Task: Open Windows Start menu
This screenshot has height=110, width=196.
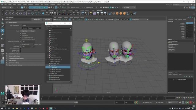Action: tap(2, 108)
